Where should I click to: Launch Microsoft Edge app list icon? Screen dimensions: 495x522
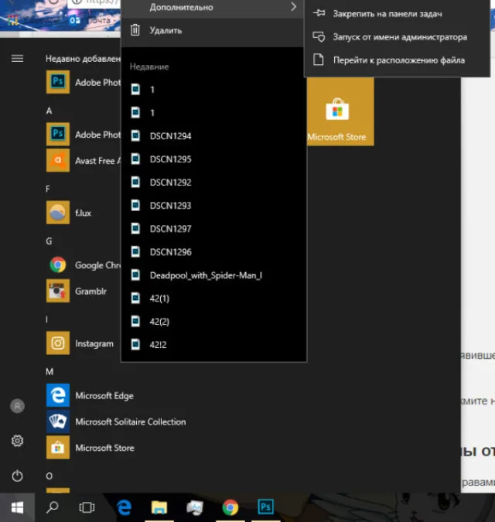tap(58, 395)
